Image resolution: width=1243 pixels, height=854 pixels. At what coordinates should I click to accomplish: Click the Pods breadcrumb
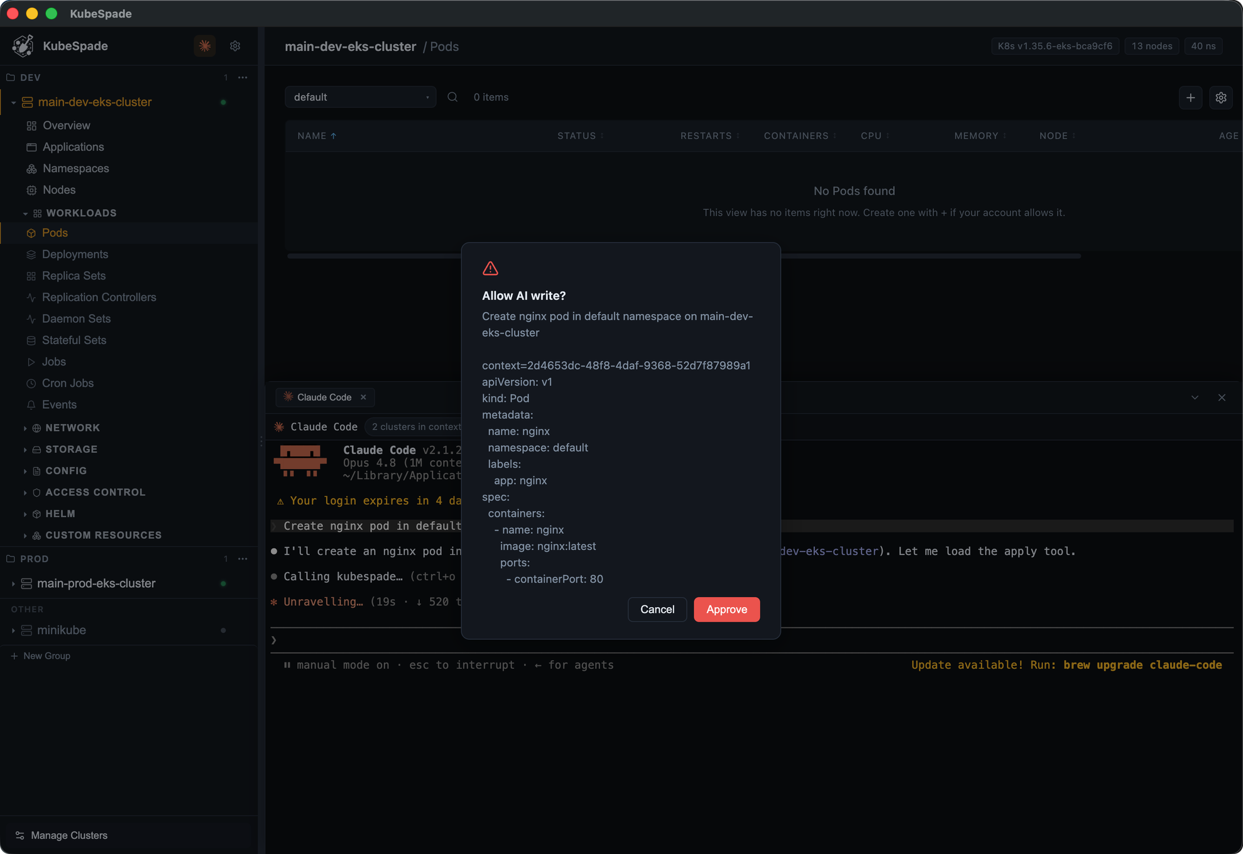coord(444,46)
